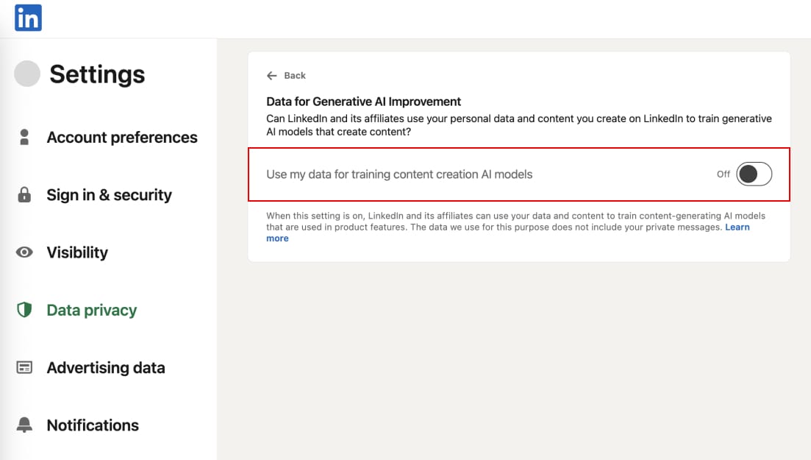Open Advertising data settings
The width and height of the screenshot is (811, 460).
click(x=106, y=367)
